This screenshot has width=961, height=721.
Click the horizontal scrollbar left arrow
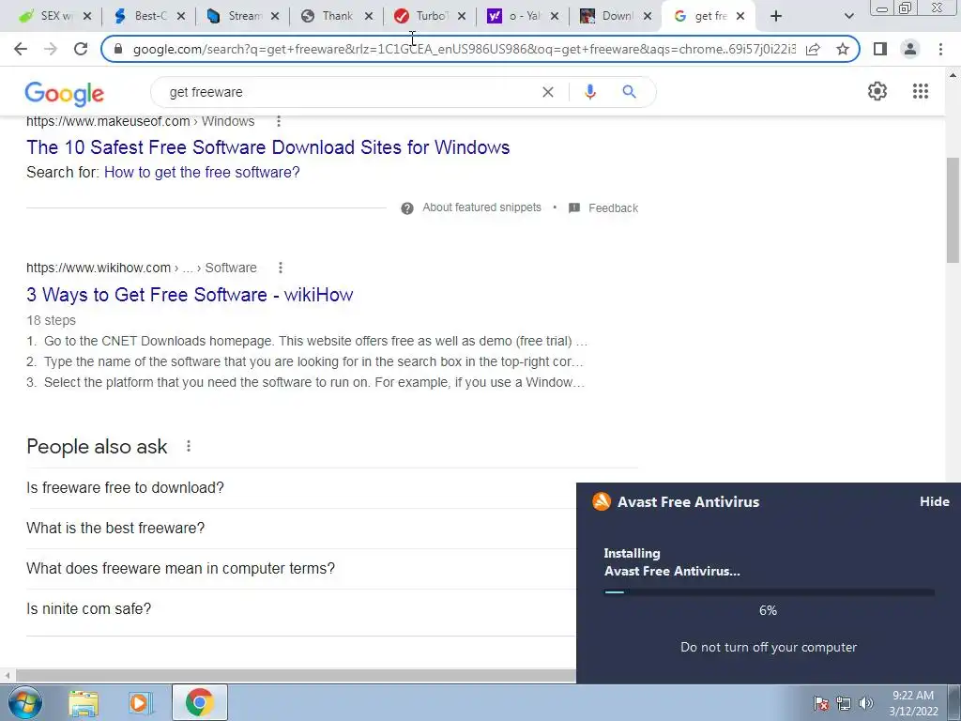click(x=7, y=676)
